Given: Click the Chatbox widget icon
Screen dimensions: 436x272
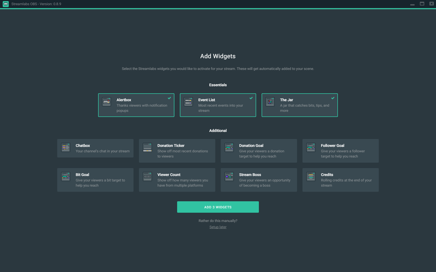Looking at the screenshot, I should (x=66, y=147).
